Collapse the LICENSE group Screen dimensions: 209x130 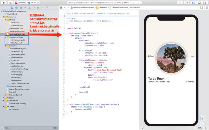(x=4, y=107)
